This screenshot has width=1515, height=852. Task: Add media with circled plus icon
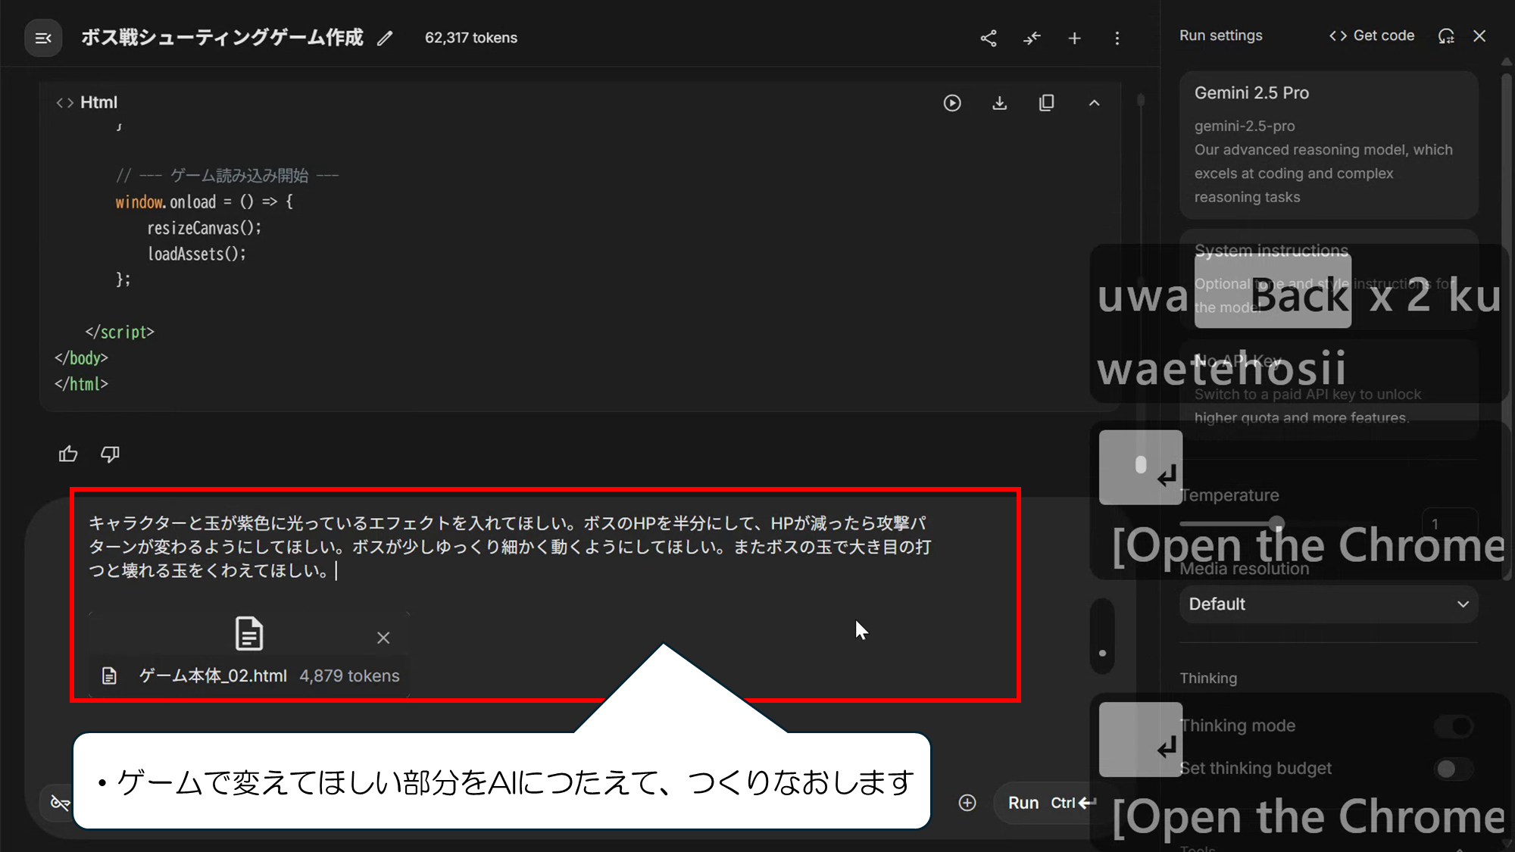coord(967,803)
